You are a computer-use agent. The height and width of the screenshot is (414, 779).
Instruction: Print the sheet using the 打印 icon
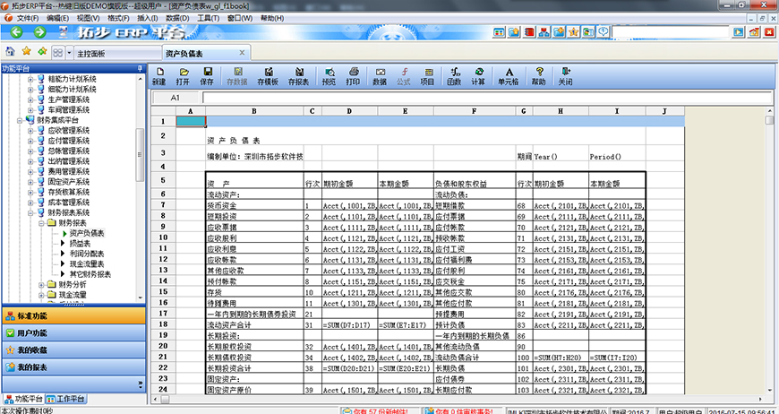pyautogui.click(x=353, y=75)
